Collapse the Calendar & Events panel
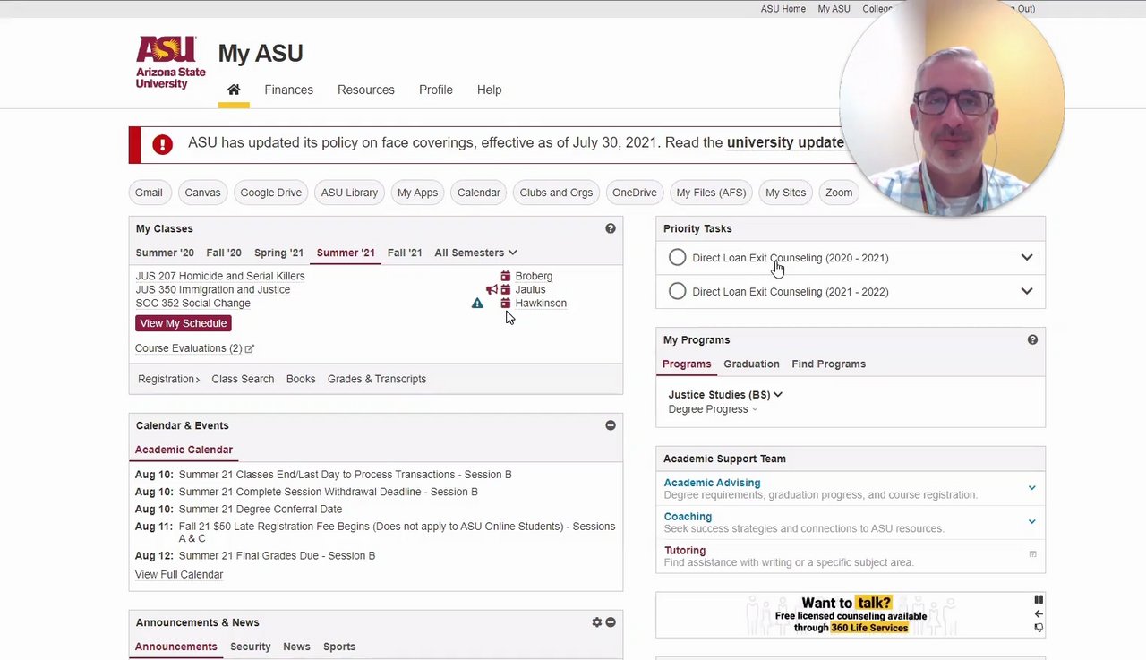Screen dimensions: 1146x660 (611, 425)
